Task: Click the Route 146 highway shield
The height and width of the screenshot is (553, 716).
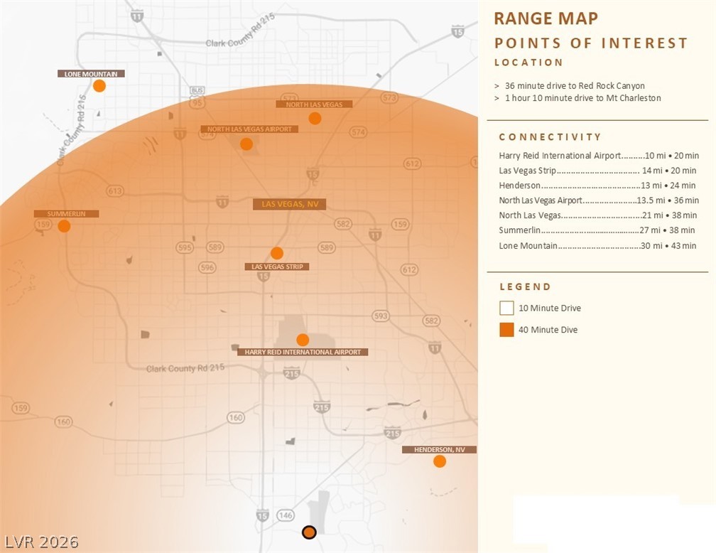Action: tap(285, 515)
